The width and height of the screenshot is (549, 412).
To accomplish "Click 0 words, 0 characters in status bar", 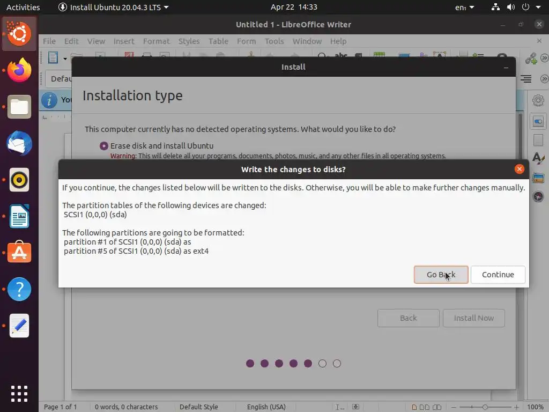I will click(x=126, y=407).
